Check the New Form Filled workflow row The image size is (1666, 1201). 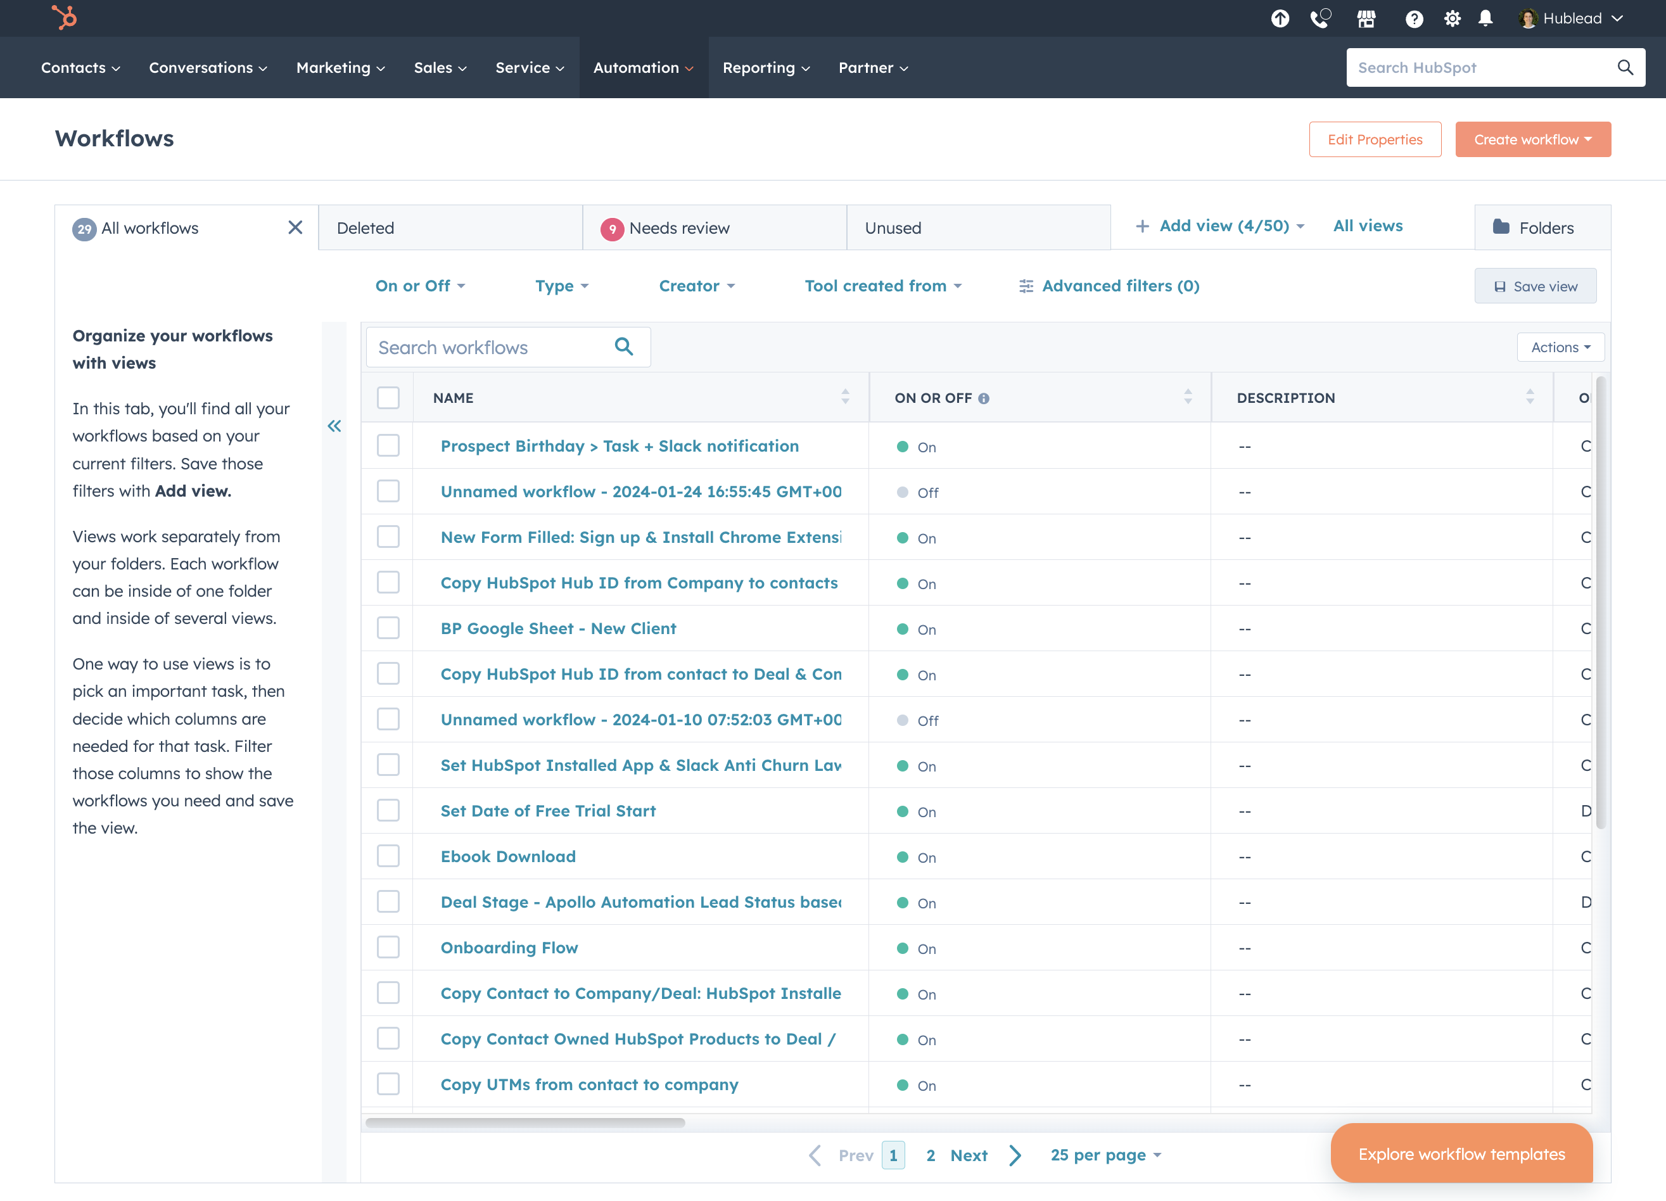(x=388, y=537)
